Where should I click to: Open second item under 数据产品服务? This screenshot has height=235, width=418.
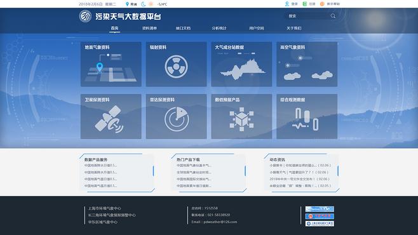(x=100, y=172)
